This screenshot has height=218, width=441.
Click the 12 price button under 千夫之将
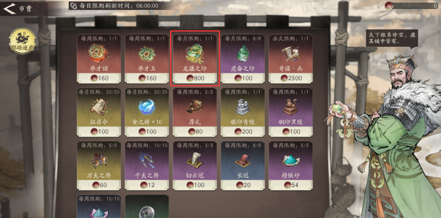coord(147,185)
